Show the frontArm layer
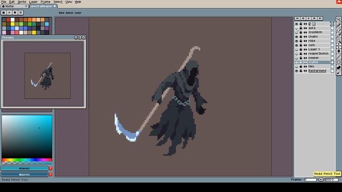The width and height of the screenshot is (342, 192). [297, 32]
